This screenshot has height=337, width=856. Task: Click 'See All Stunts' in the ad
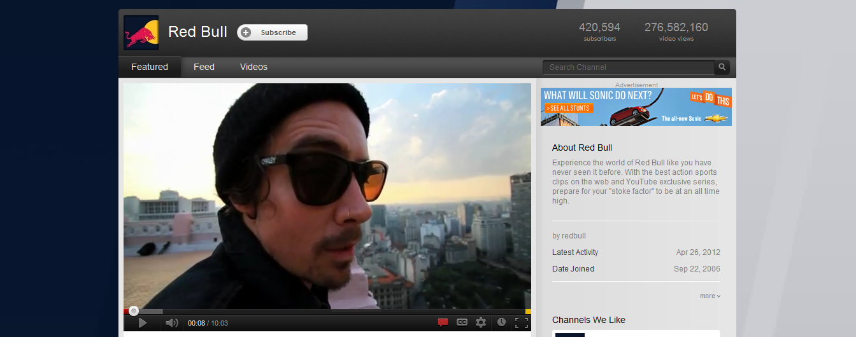(x=568, y=108)
